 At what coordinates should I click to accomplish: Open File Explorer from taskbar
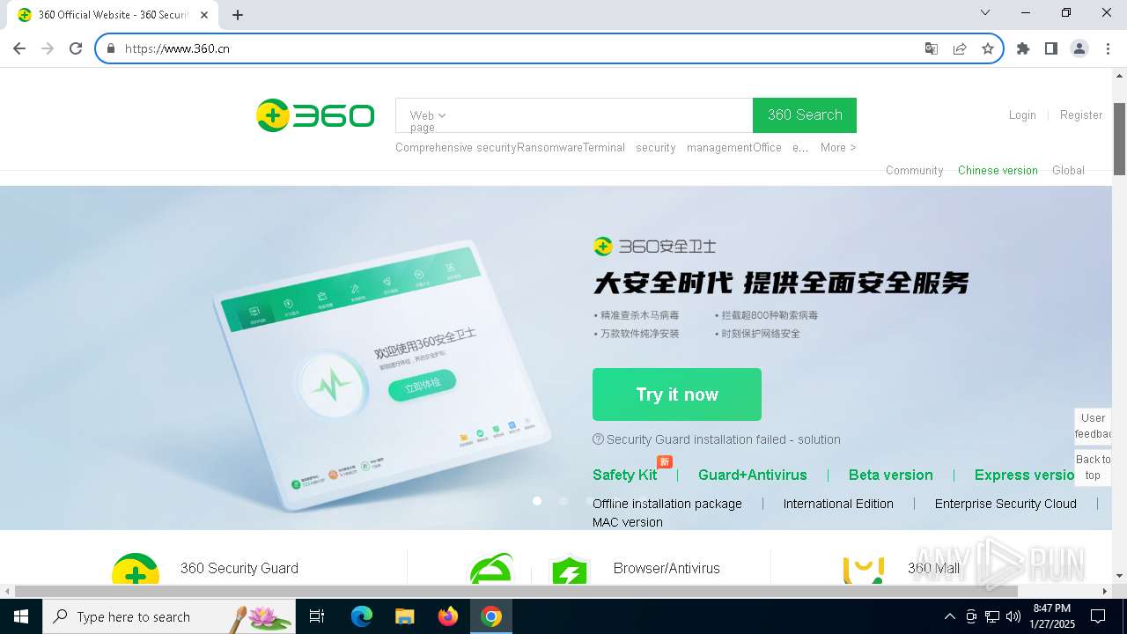[404, 616]
